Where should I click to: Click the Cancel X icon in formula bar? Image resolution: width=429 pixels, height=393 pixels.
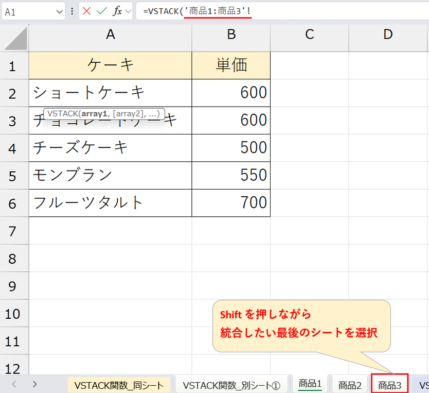(87, 11)
